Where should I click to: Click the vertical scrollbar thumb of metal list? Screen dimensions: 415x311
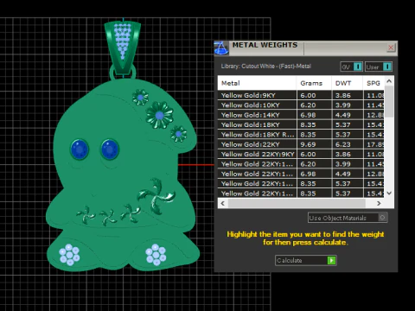389,101
